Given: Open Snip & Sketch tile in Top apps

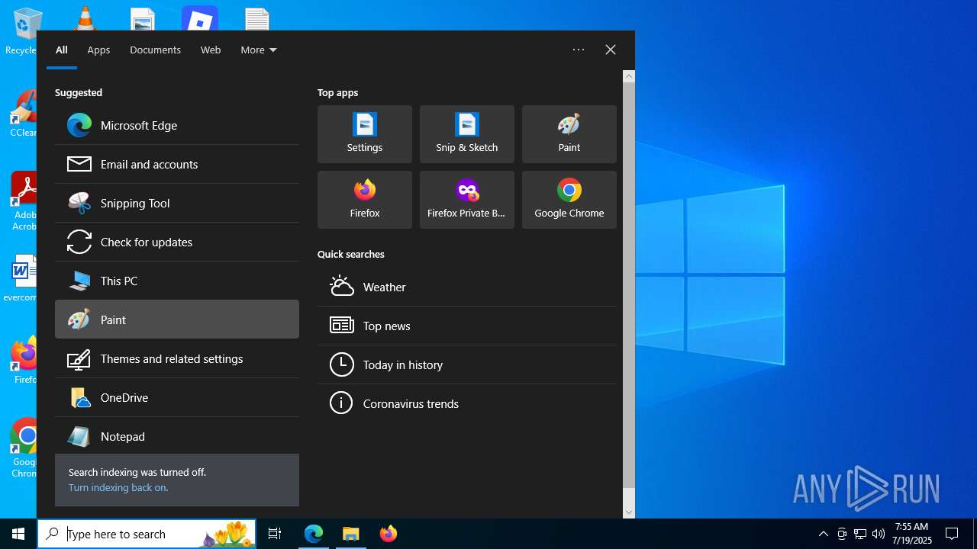Looking at the screenshot, I should (467, 134).
